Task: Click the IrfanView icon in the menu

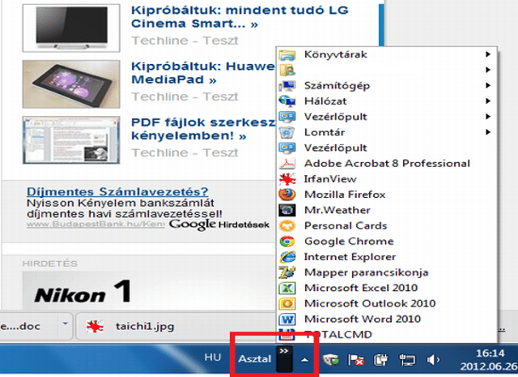Action: point(287,179)
